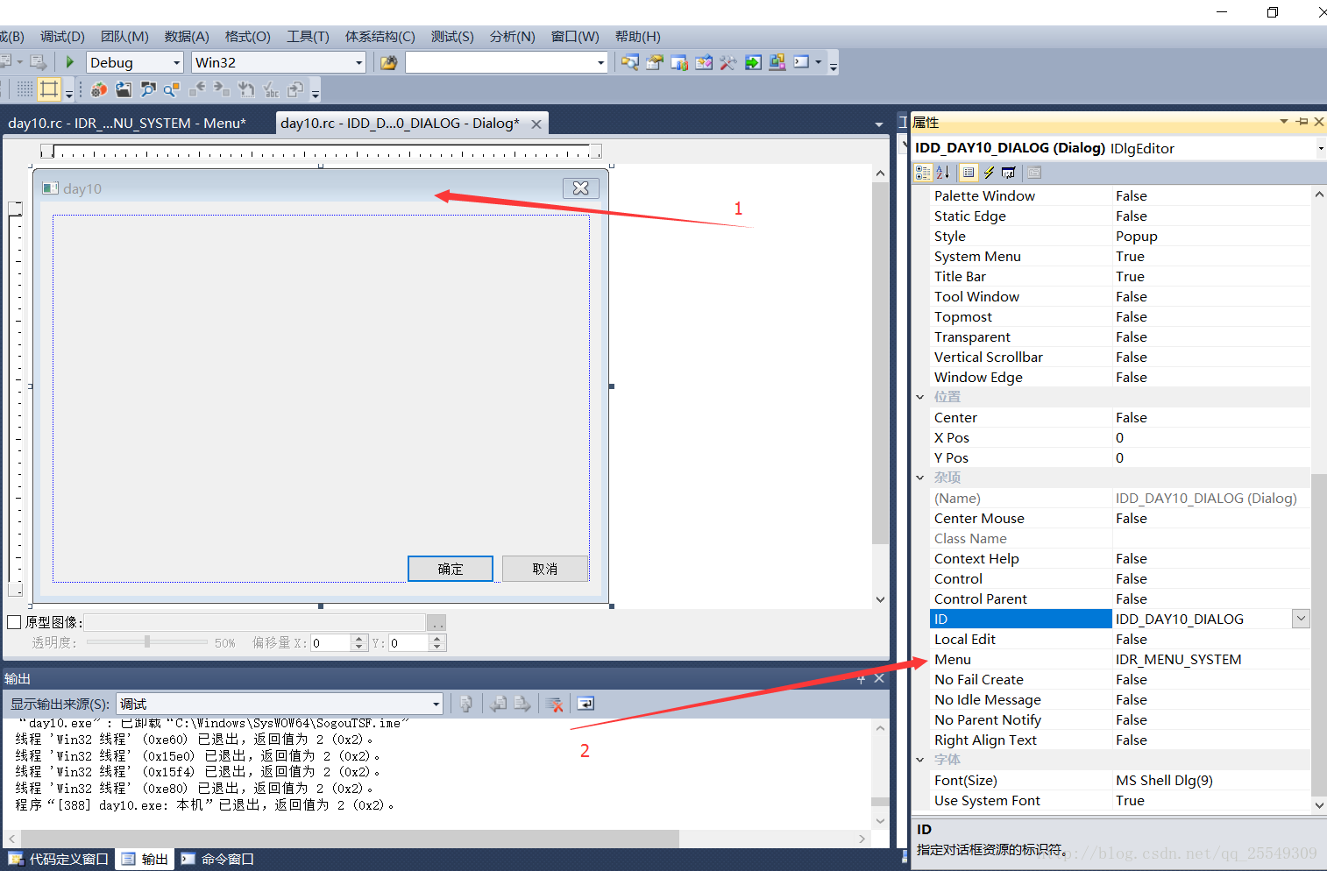Viewport: 1327px width, 871px height.
Task: Click the 确定 button in the dialog
Action: coord(450,569)
